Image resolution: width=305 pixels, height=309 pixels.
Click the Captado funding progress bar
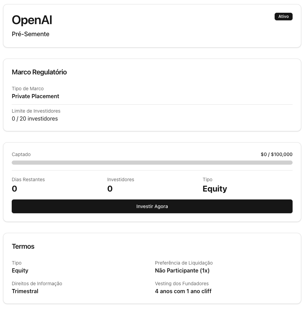point(152,163)
